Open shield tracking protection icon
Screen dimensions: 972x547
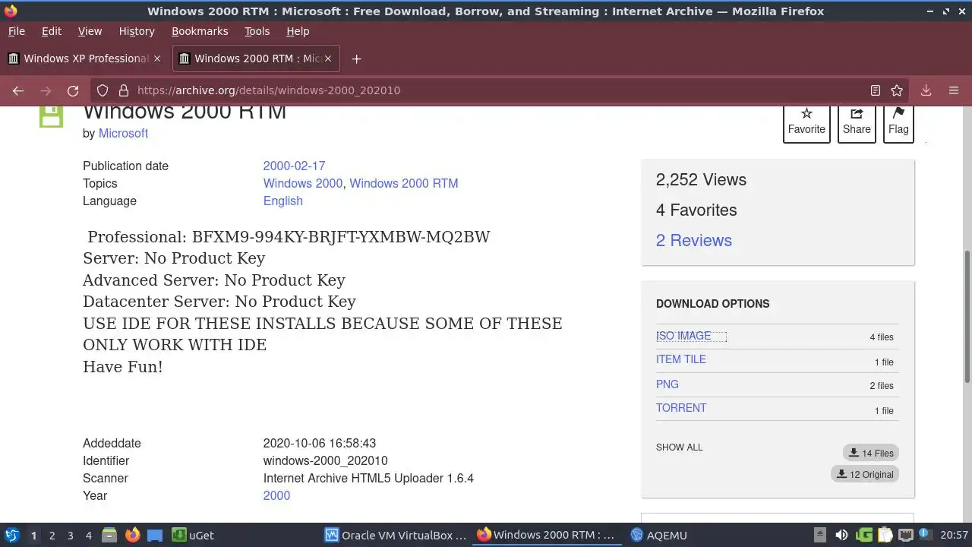click(x=103, y=90)
